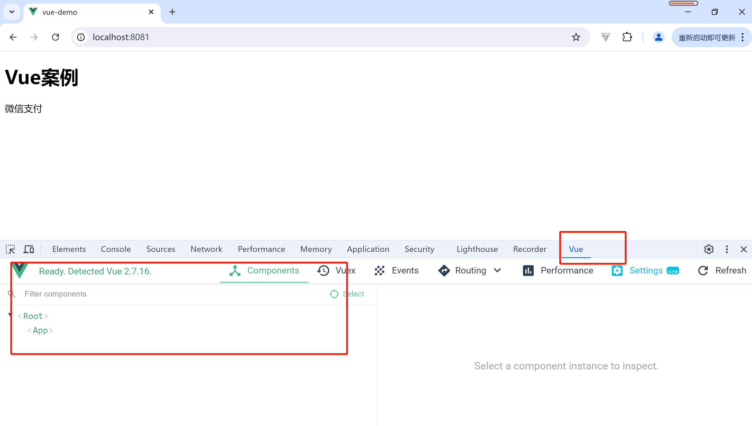
Task: Click the Vue devtools extension icon
Action: pyautogui.click(x=605, y=37)
